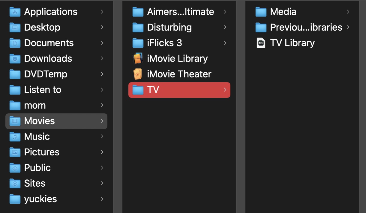The width and height of the screenshot is (366, 213).
Task: Select the Aimers Ultimate folder
Action: 180,12
